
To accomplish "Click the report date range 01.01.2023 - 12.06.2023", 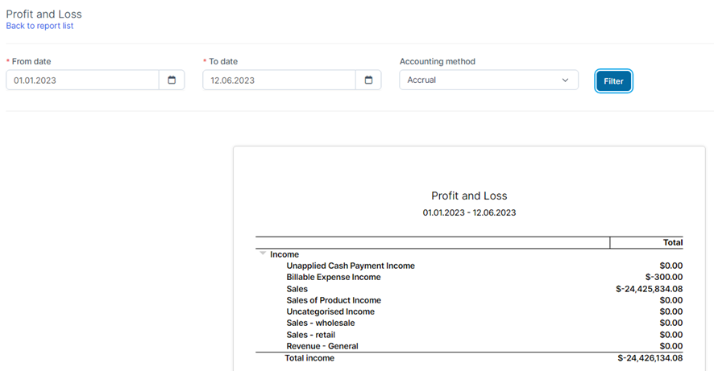I will tap(469, 212).
